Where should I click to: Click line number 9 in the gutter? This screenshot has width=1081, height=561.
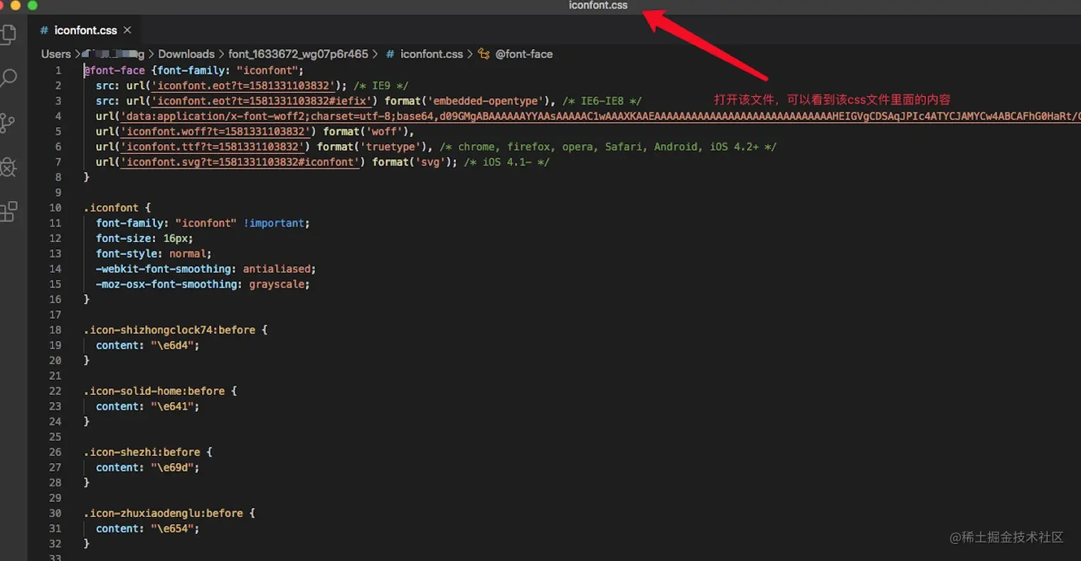click(58, 192)
